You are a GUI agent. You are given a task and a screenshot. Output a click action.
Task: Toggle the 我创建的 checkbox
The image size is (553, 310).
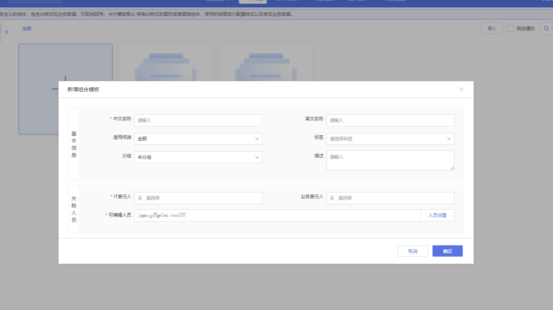coord(511,29)
